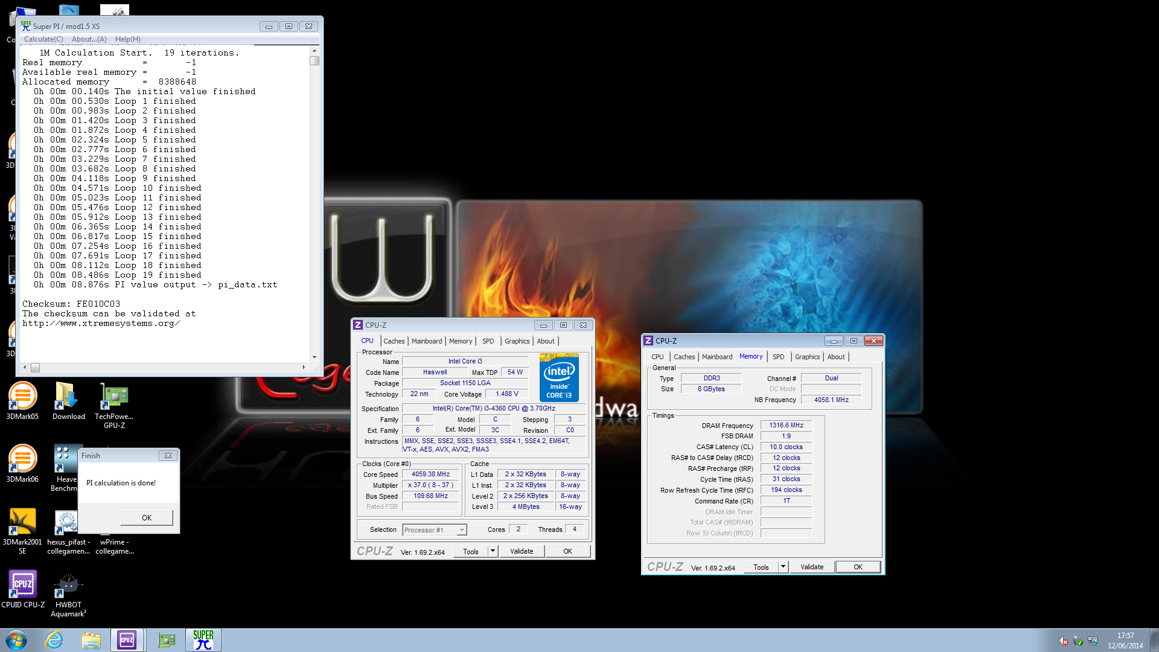Screen dimensions: 1159x652
Task: Open CPUID CPU-Z desktop shortcut
Action: 22,589
